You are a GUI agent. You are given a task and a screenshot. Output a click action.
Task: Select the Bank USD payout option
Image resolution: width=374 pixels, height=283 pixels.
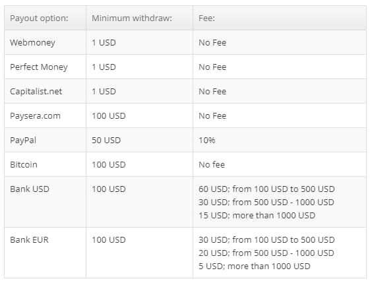30,189
